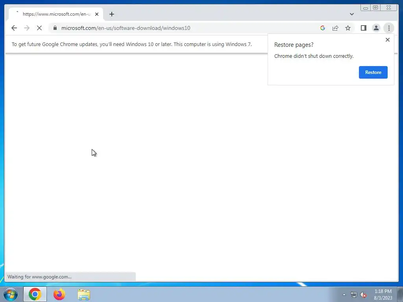The image size is (403, 302).
Task: Click the forward navigation arrow
Action: pyautogui.click(x=27, y=28)
